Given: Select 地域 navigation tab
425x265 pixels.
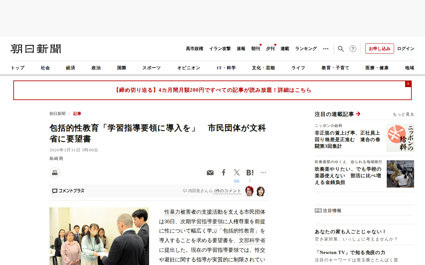Looking at the screenshot, I should [x=410, y=68].
